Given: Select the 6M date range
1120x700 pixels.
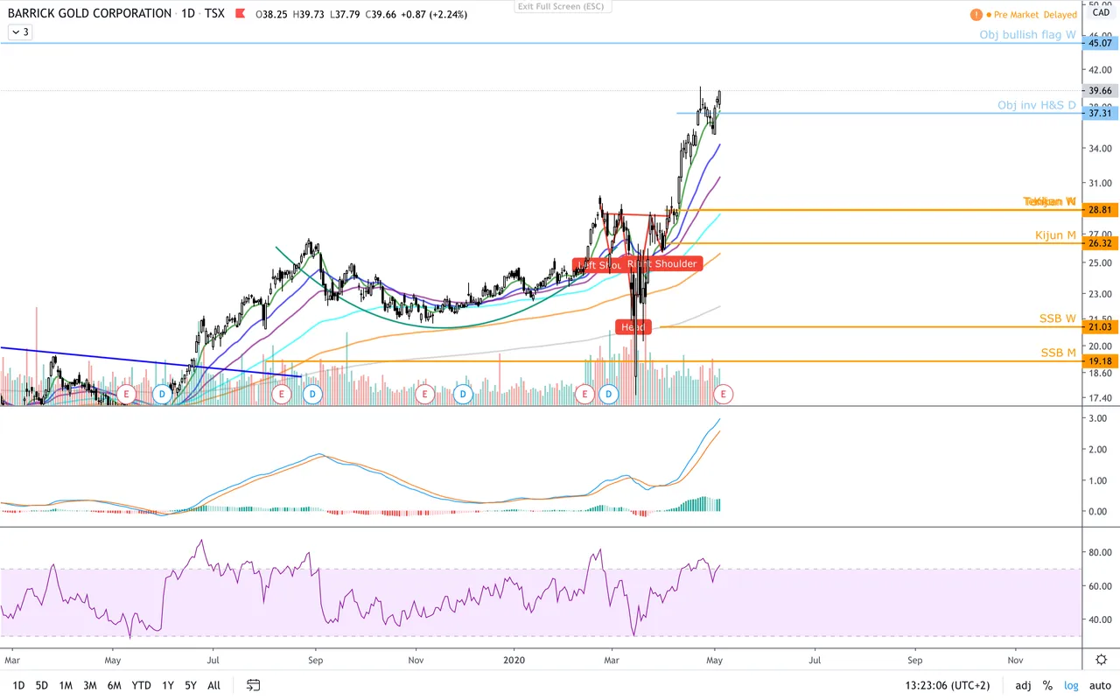Looking at the screenshot, I should coord(114,685).
